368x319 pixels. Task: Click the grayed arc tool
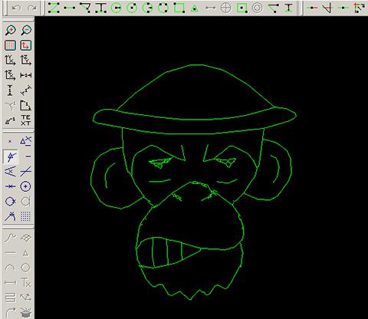10,268
